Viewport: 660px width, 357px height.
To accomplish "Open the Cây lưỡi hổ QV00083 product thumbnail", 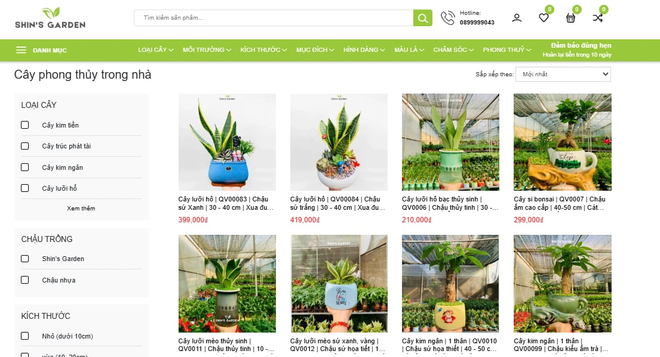I will pos(228,142).
